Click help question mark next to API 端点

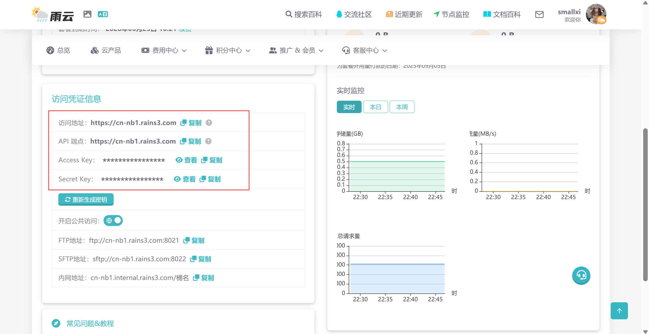[208, 141]
